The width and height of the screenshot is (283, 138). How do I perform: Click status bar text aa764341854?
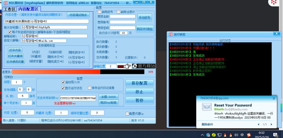click(x=93, y=120)
